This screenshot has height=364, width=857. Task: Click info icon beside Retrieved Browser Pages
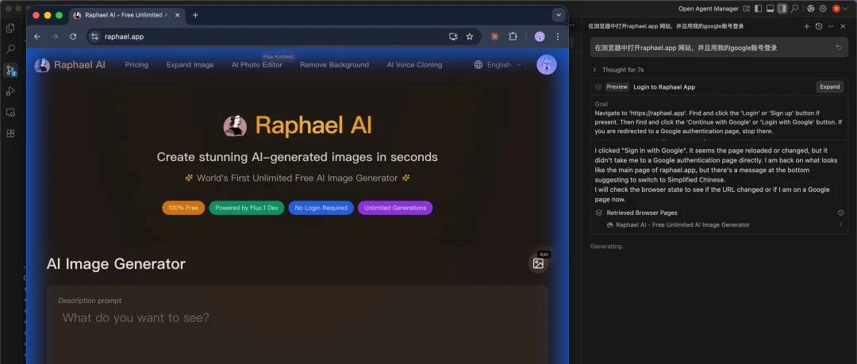click(x=840, y=213)
